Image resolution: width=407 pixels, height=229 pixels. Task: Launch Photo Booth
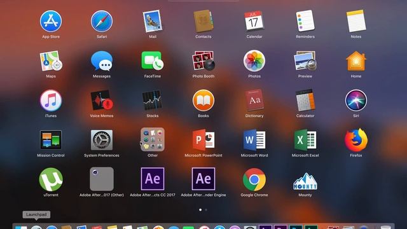click(x=203, y=61)
